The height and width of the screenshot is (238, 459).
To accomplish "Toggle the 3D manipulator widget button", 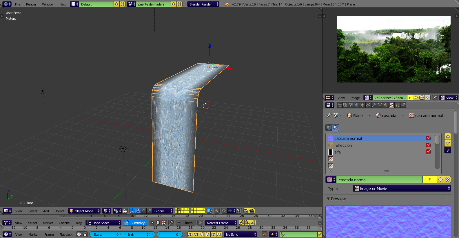I will pos(132,211).
